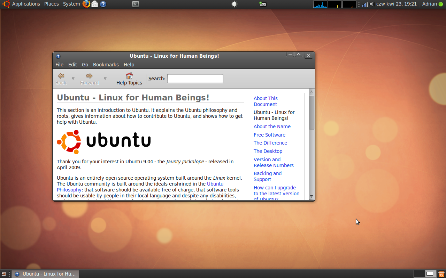Screen dimensions: 446x278
Task: Click the middle system monitor graph
Action: (x=335, y=4)
